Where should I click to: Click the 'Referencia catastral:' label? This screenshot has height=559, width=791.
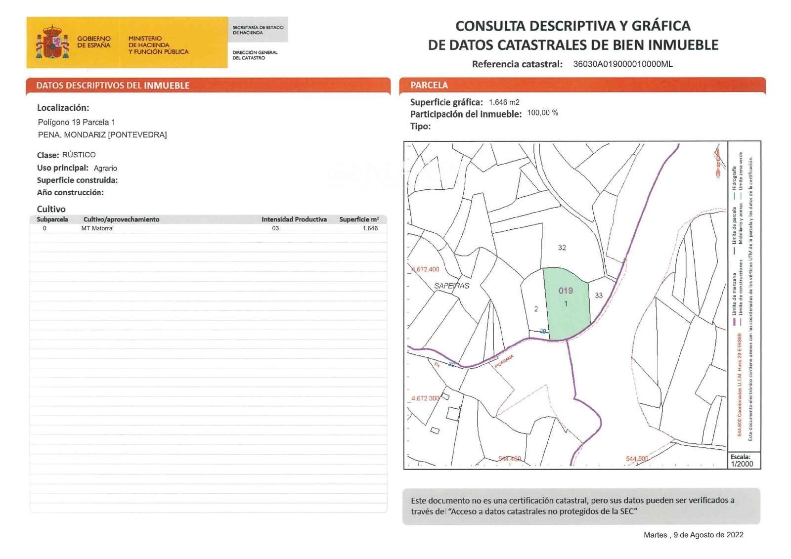coord(517,64)
